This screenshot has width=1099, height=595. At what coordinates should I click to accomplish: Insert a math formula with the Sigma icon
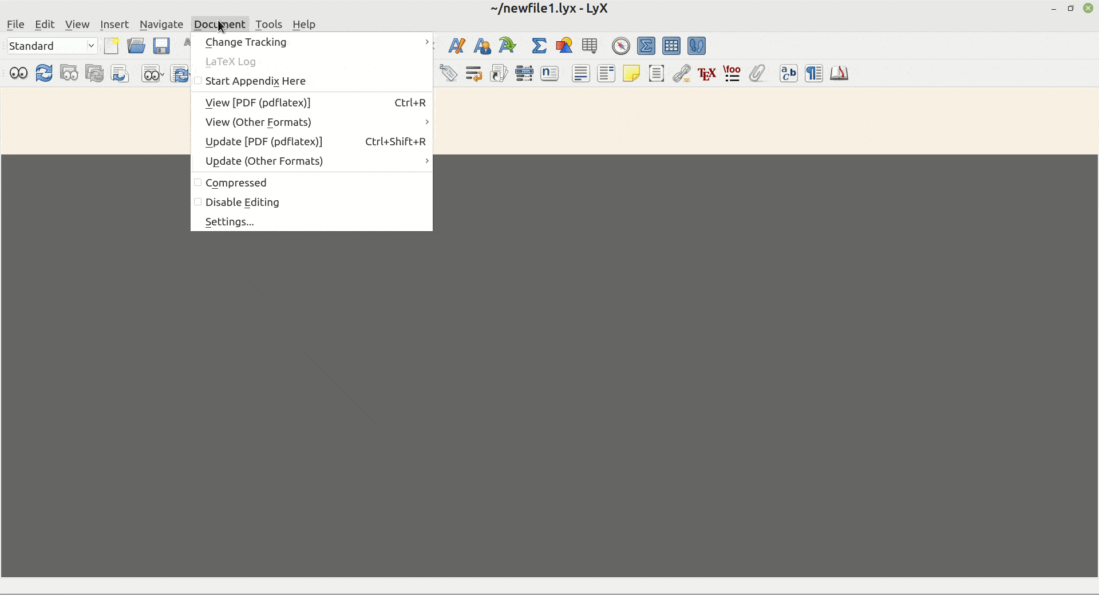point(539,46)
